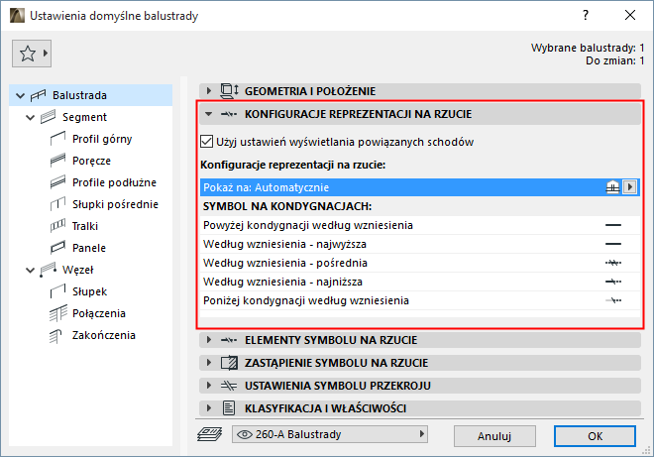Click the Węzeł node icon
Viewport: 654px width, 457px height.
48,270
